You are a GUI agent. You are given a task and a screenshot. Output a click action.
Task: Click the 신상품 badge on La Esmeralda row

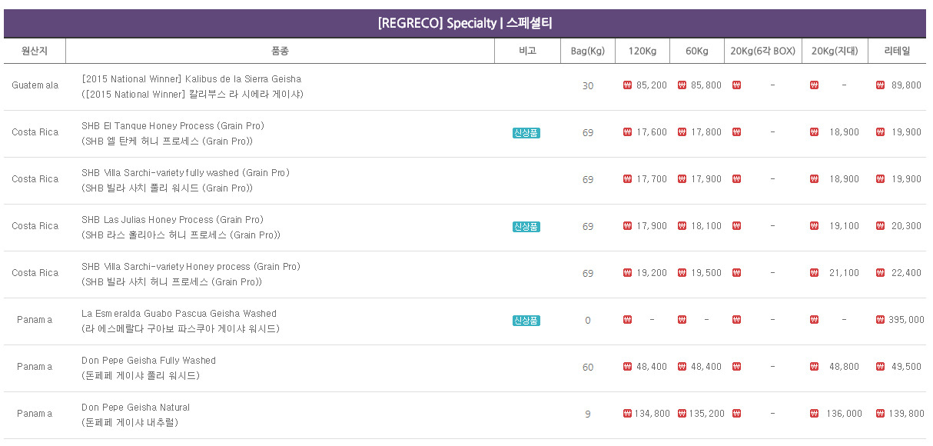click(x=526, y=321)
